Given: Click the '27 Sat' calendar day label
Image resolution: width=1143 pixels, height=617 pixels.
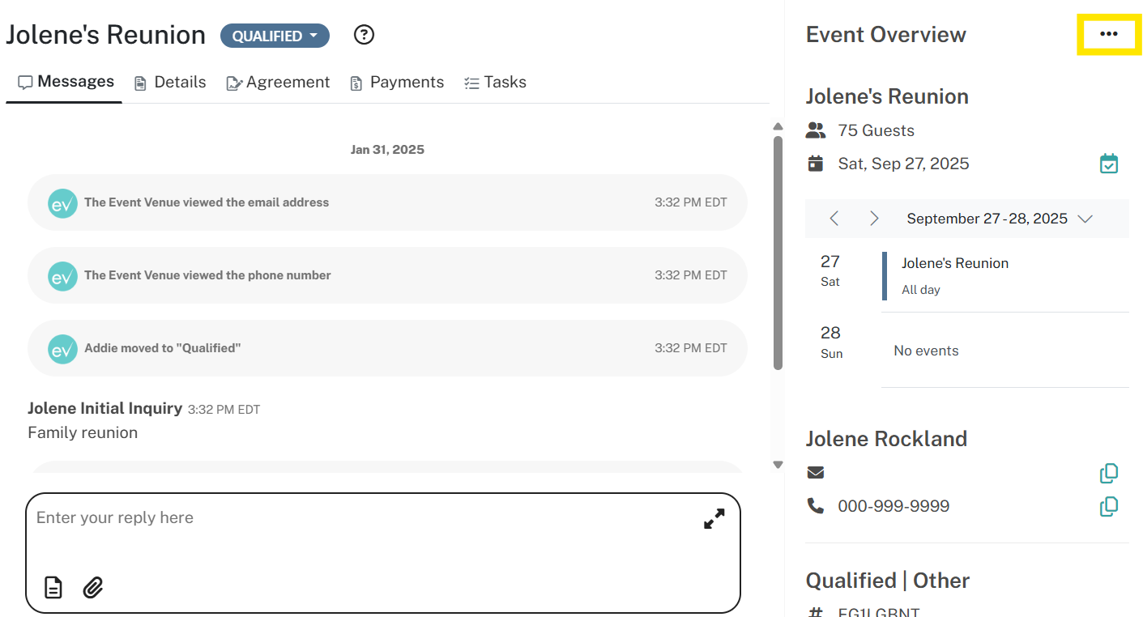Looking at the screenshot, I should point(830,270).
